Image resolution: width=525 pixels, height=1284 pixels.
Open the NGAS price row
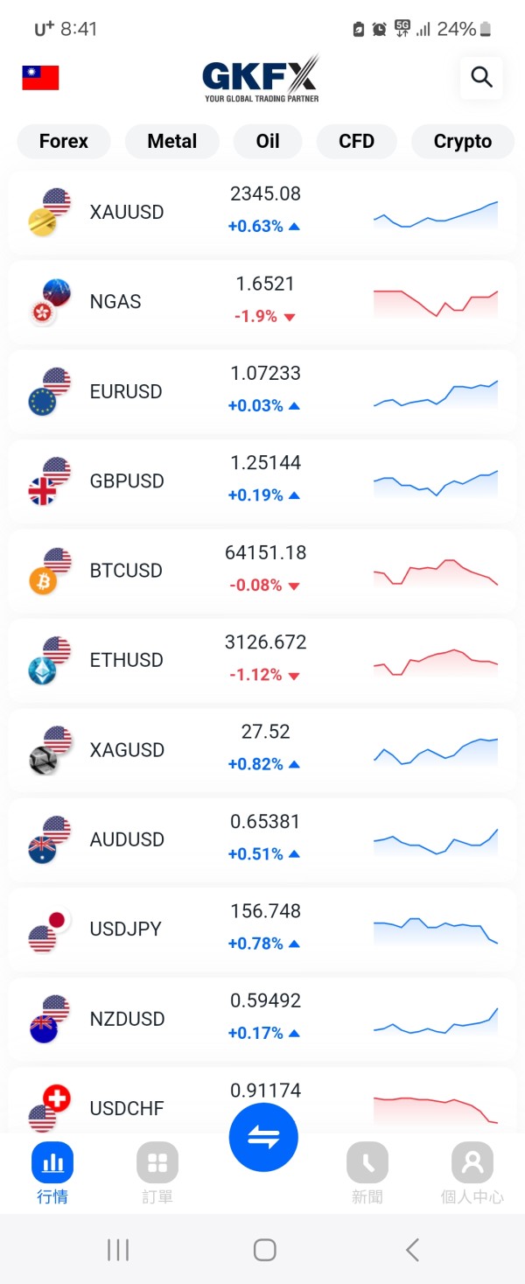click(262, 302)
